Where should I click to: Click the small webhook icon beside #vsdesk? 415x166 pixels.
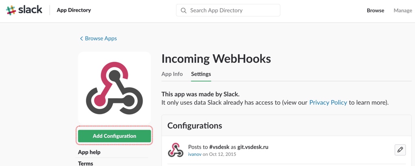(x=175, y=150)
